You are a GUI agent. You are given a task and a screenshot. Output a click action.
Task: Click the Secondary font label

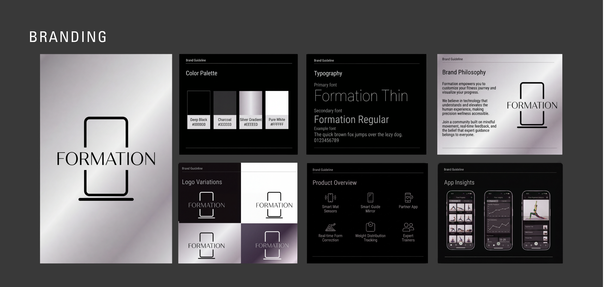click(x=328, y=111)
